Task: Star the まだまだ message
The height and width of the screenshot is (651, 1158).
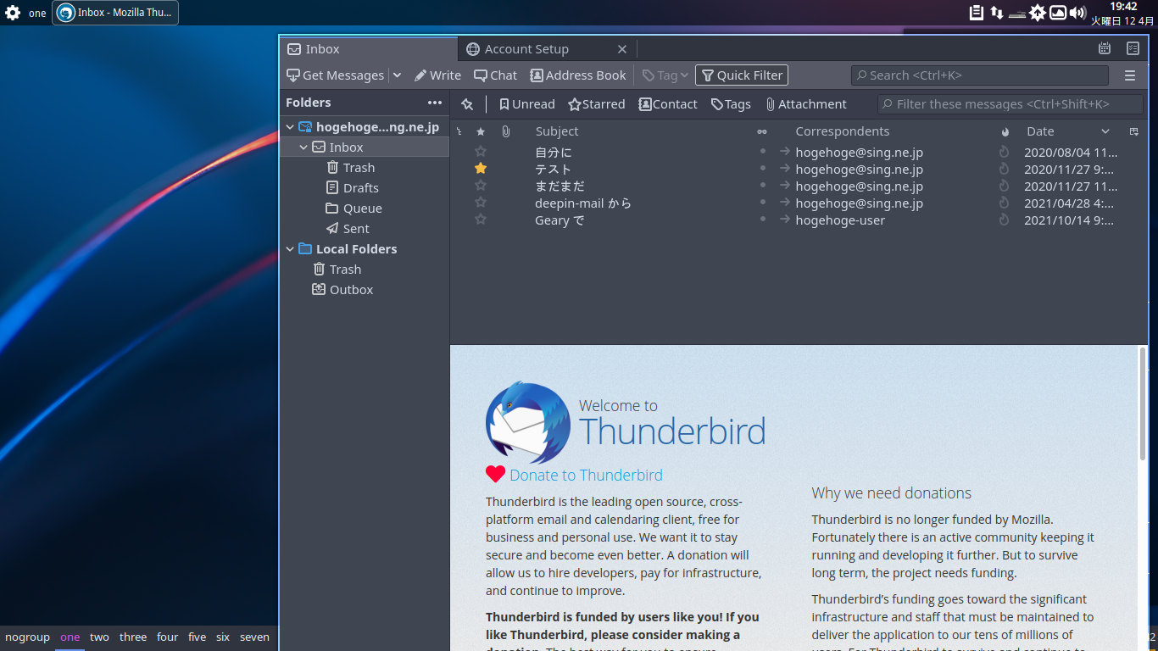Action: pos(481,186)
